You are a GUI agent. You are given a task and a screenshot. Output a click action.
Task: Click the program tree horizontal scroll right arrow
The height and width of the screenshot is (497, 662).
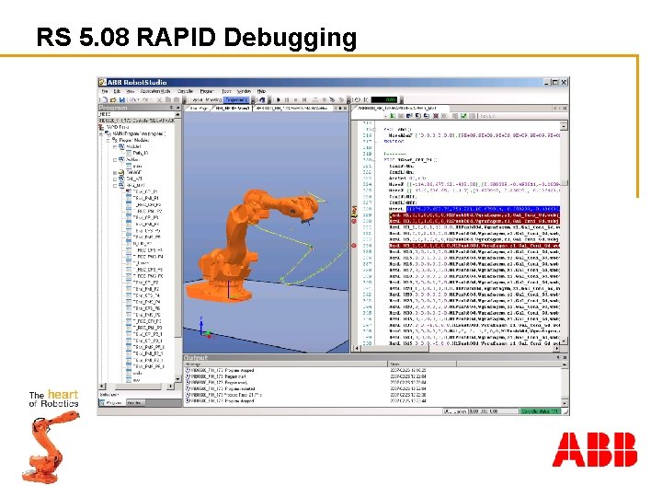[x=171, y=387]
